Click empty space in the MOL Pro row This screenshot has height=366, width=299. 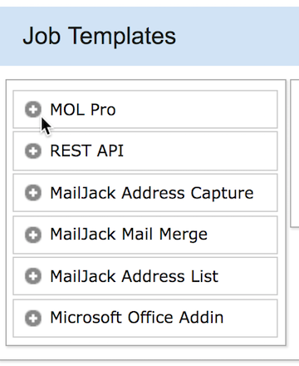pyautogui.click(x=197, y=109)
